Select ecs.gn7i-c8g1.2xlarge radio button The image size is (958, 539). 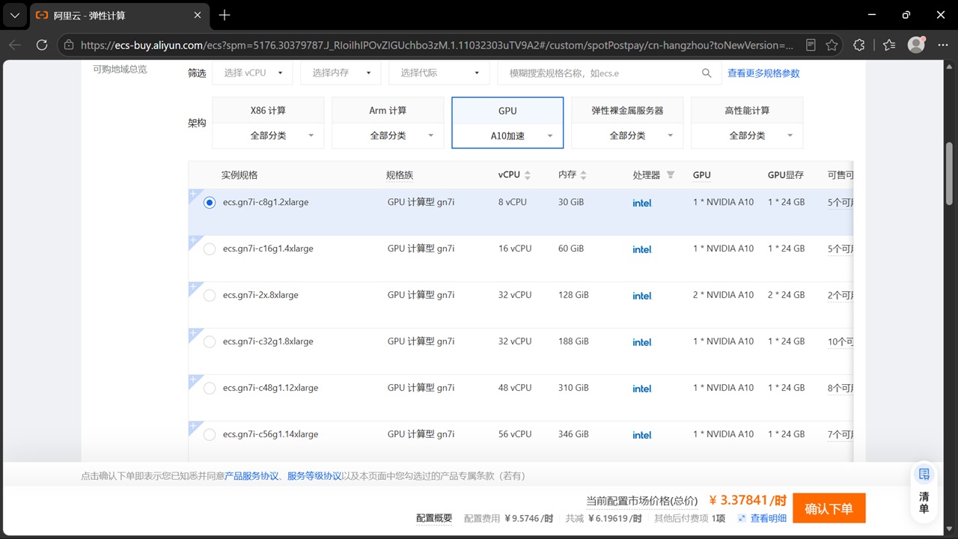210,203
